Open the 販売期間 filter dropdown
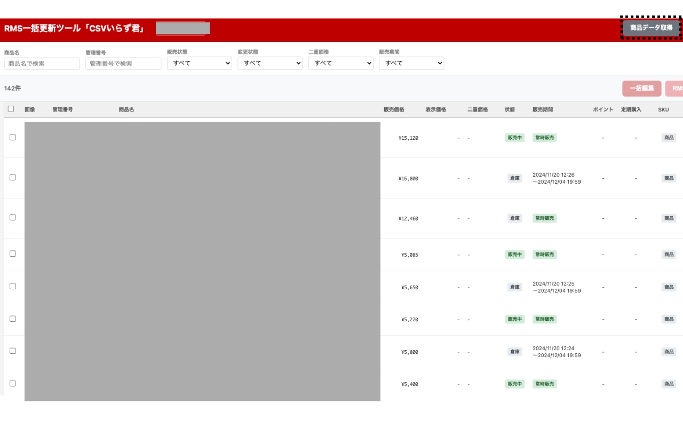 [x=411, y=63]
